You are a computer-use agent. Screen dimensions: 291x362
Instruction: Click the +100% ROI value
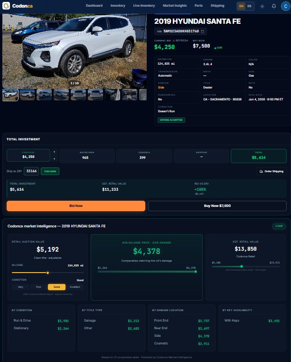click(200, 189)
